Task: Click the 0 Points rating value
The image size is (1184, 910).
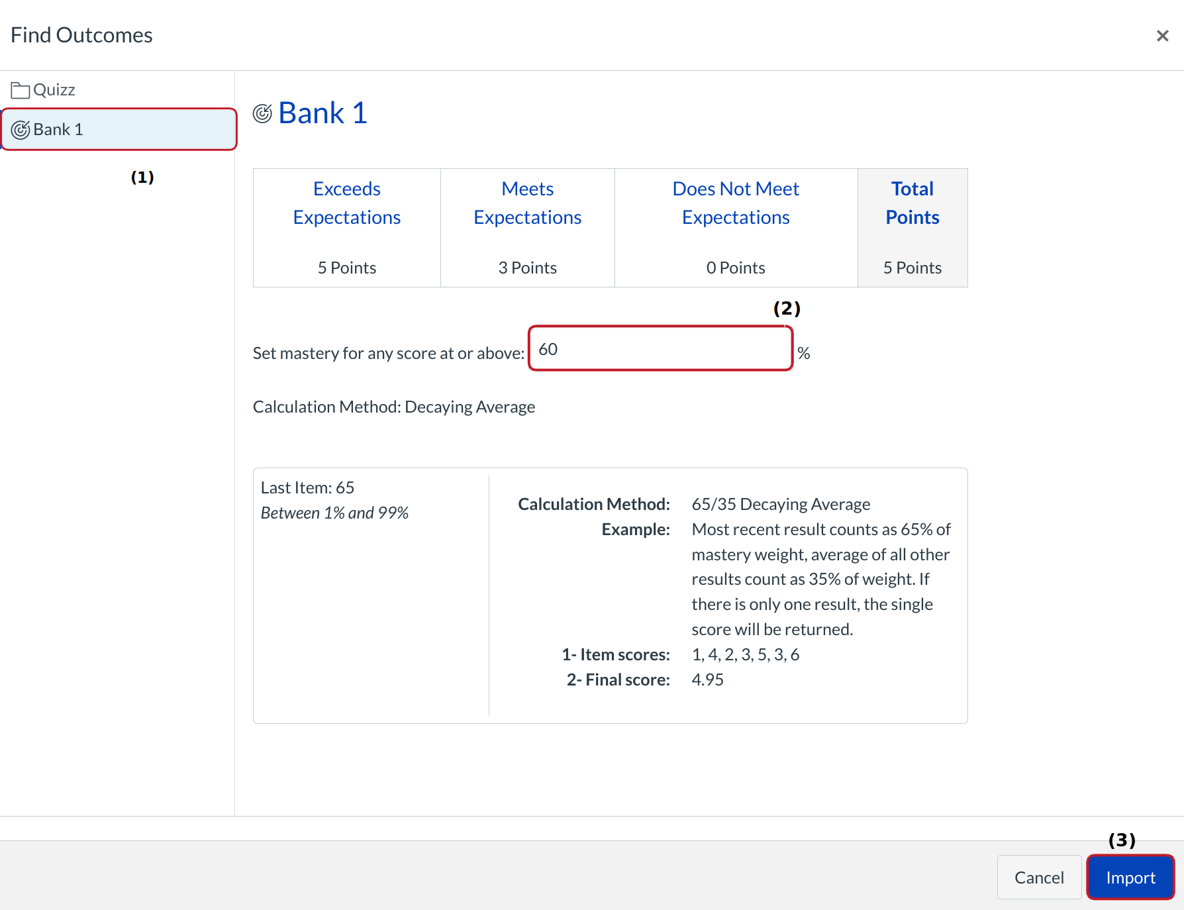Action: pos(735,268)
